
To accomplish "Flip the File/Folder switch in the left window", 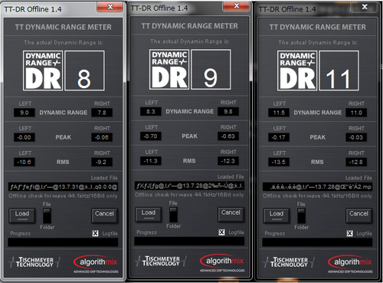I will tap(47, 216).
